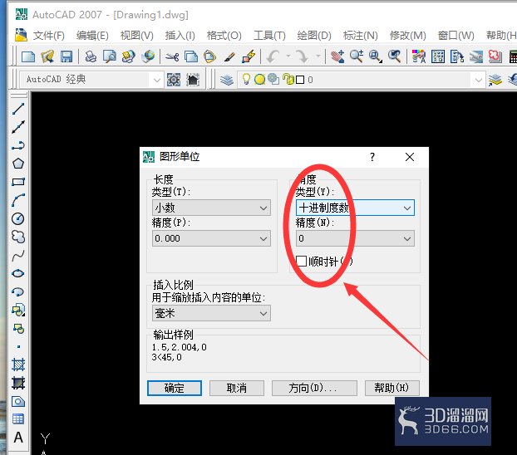Select the Ellipse Arc tool
This screenshot has width=517, height=455.
pyautogui.click(x=18, y=291)
